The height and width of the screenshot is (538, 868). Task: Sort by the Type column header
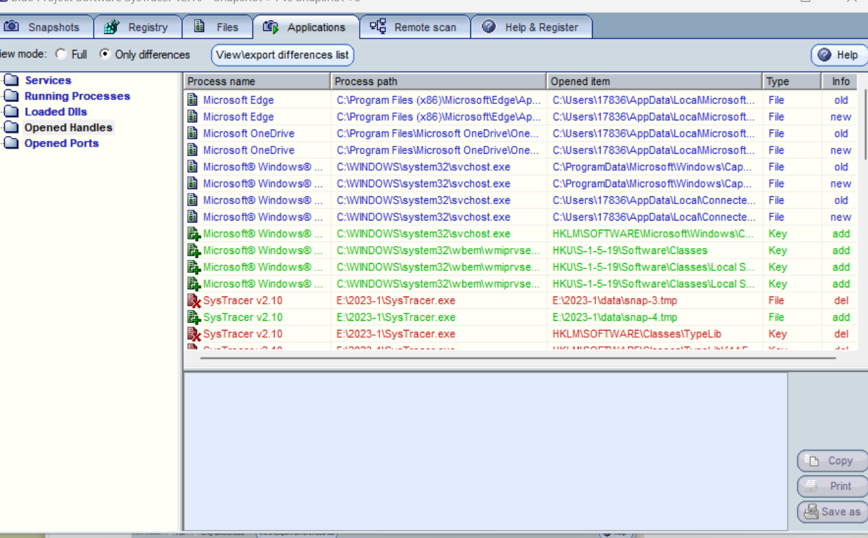(792, 81)
